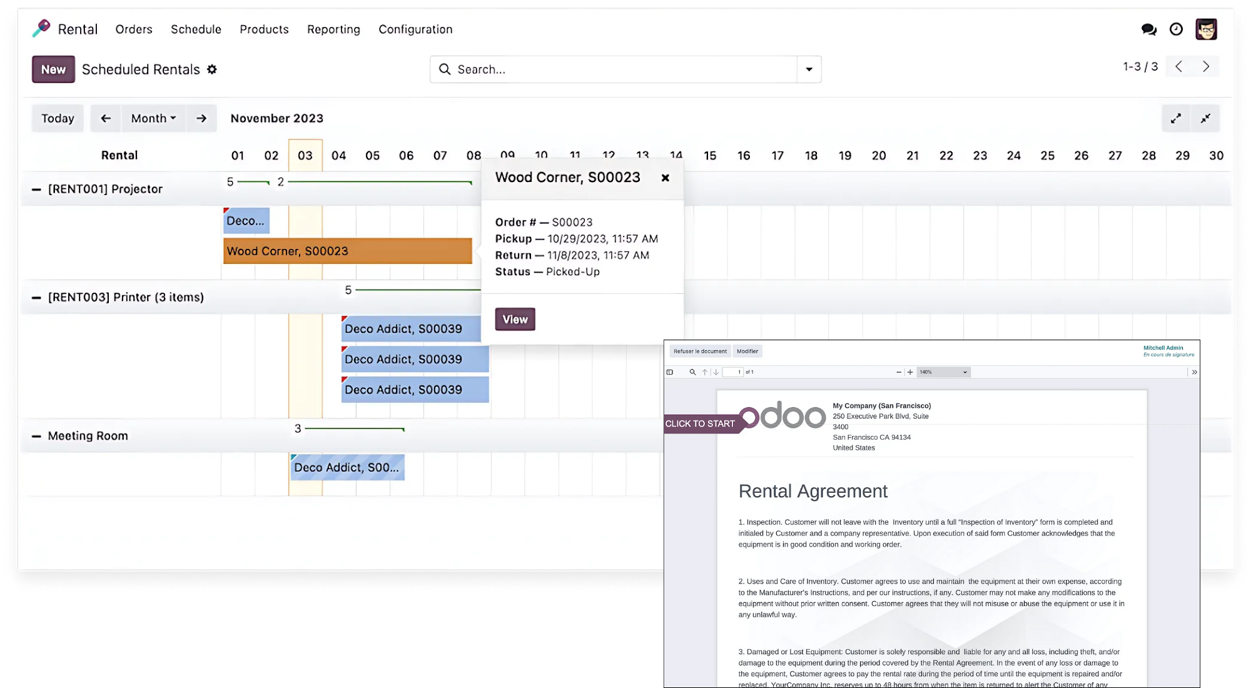Open the Configuration menu
Viewport: 1251px width, 688px height.
pyautogui.click(x=415, y=29)
